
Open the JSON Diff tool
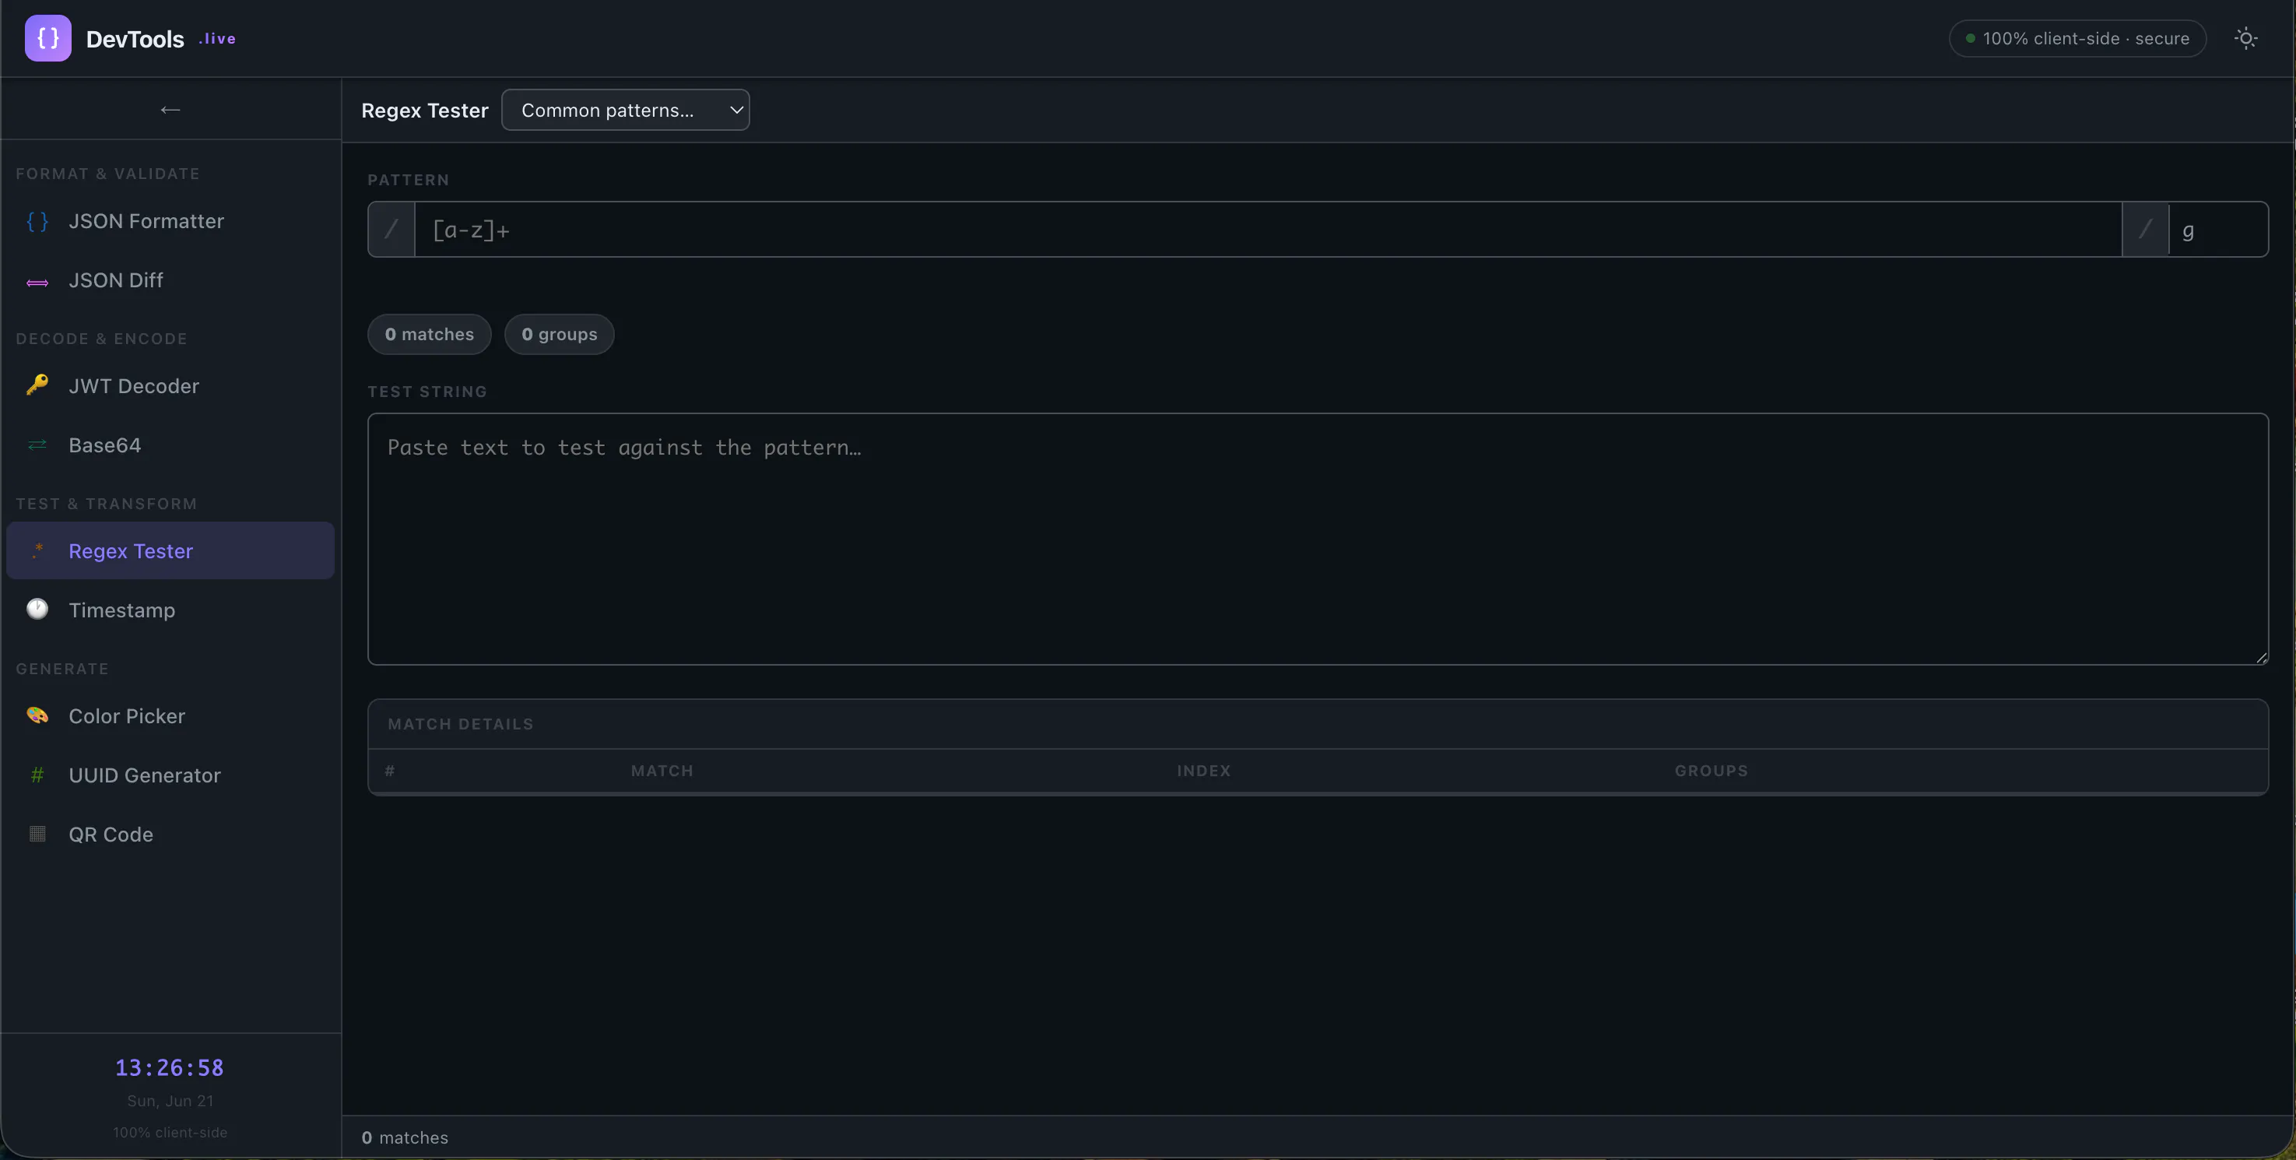(170, 280)
